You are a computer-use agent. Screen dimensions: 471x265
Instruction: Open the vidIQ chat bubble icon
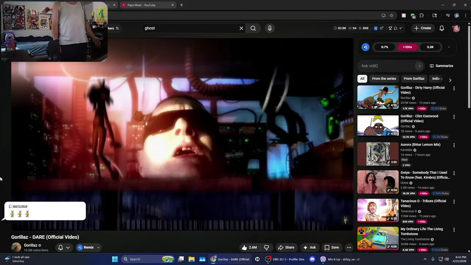click(396, 28)
